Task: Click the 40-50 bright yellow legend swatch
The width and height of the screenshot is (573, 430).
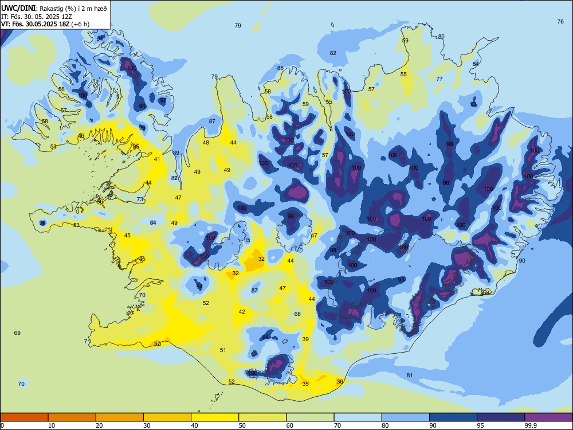Action: (215, 417)
